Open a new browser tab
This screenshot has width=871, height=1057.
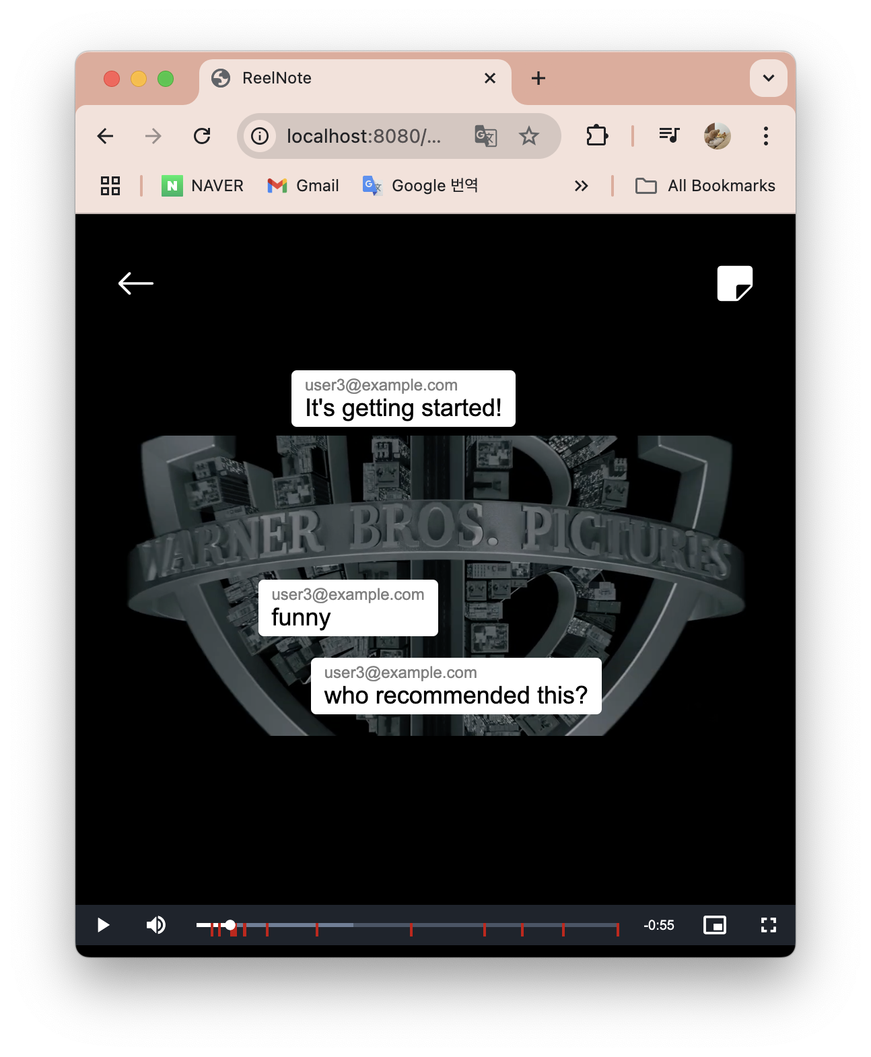coord(538,79)
